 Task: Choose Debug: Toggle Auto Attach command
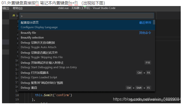tap(87, 45)
